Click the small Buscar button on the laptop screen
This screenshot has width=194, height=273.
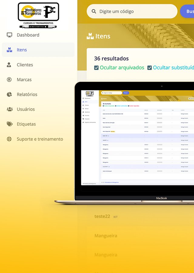pos(126,93)
